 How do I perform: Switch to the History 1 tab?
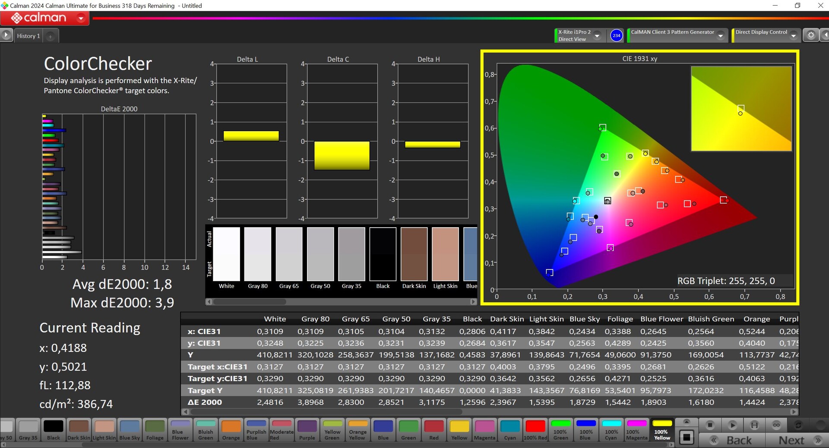pyautogui.click(x=28, y=36)
